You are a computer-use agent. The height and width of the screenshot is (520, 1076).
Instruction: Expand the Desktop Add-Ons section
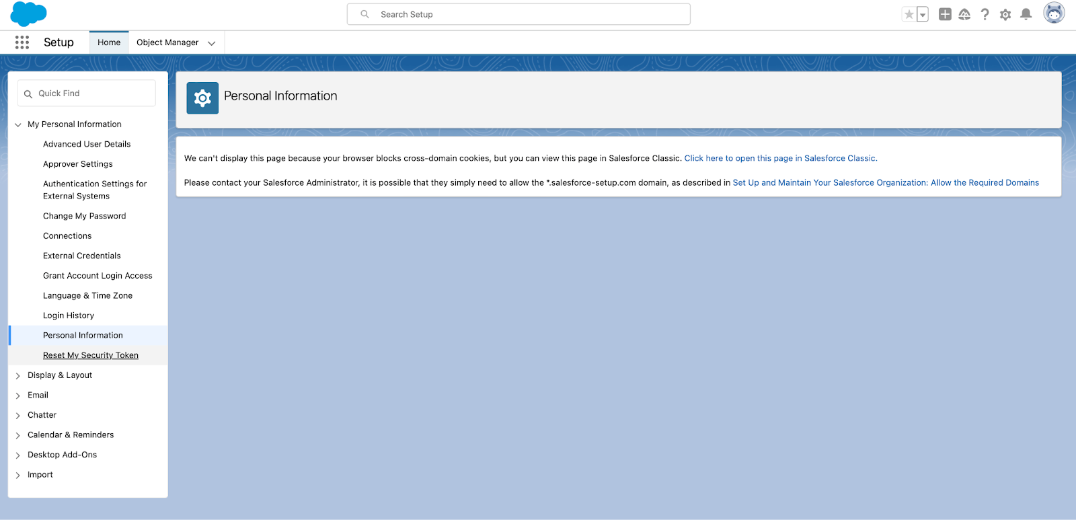[18, 455]
